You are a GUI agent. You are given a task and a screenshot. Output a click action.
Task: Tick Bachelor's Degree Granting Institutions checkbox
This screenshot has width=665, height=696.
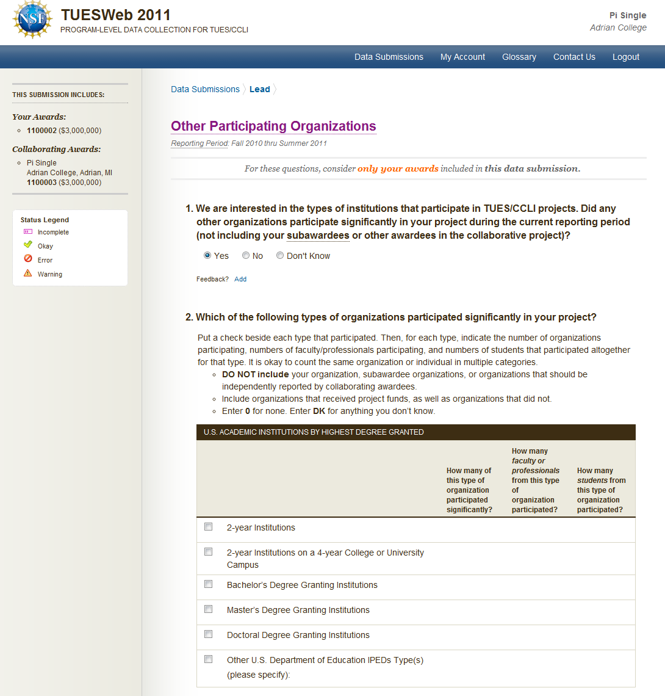click(x=209, y=584)
